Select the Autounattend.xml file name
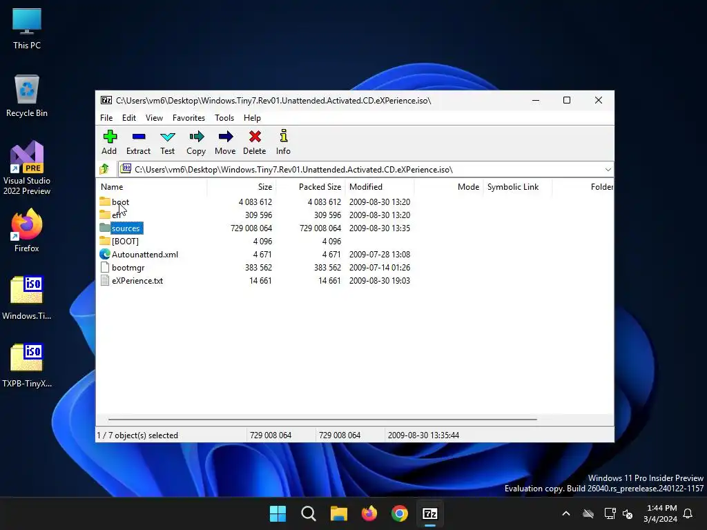Image resolution: width=707 pixels, height=530 pixels. 145,255
